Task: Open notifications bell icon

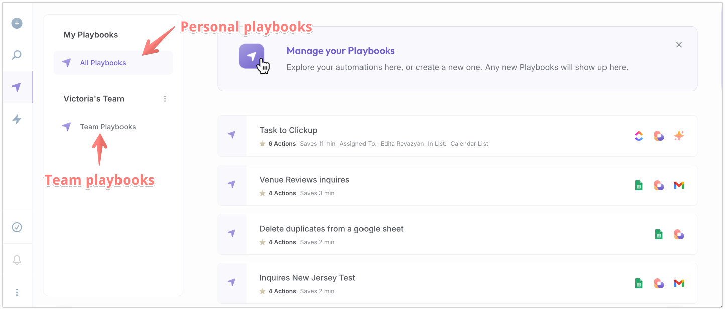Action: tap(17, 260)
